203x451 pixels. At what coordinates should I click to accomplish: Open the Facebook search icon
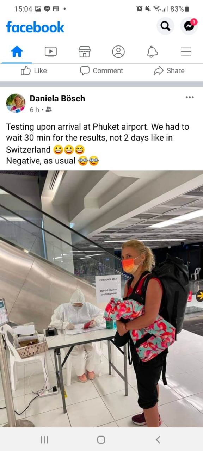pos(165,26)
